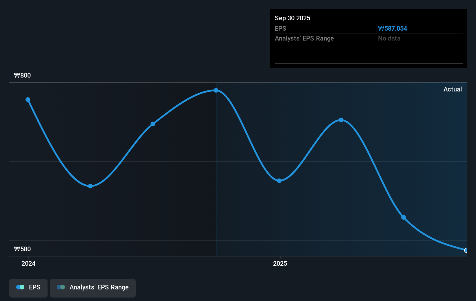Viewport: 476px width, 301px height.
Task: Click the 2025 x-axis label
Action: pos(280,263)
